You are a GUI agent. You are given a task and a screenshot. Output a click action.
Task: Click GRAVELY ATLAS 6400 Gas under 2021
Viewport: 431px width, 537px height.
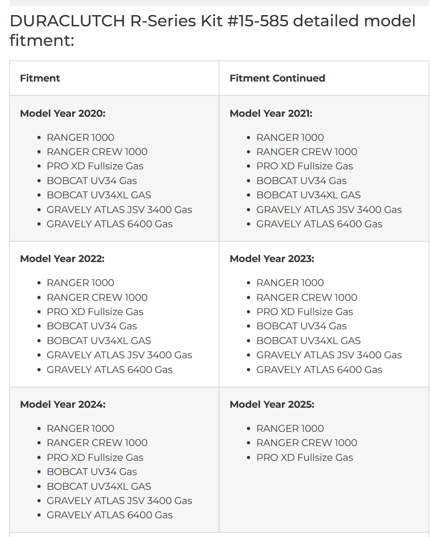click(x=319, y=224)
